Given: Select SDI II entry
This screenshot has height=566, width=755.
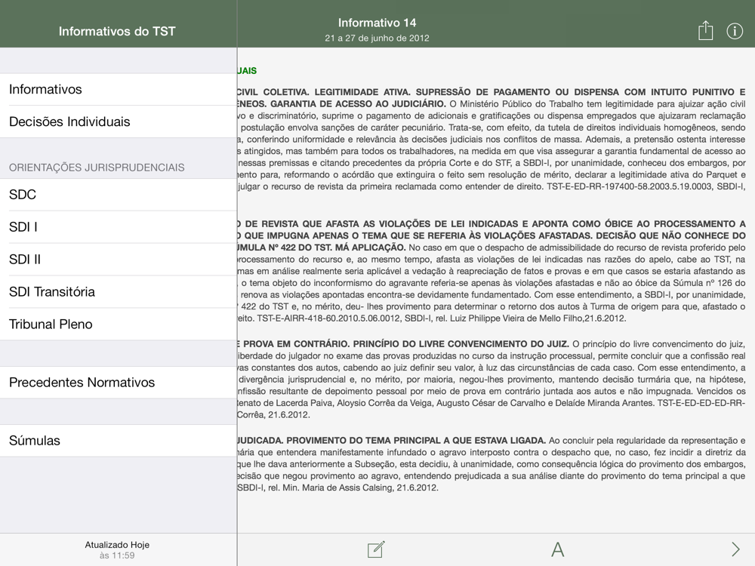Looking at the screenshot, I should [x=119, y=259].
